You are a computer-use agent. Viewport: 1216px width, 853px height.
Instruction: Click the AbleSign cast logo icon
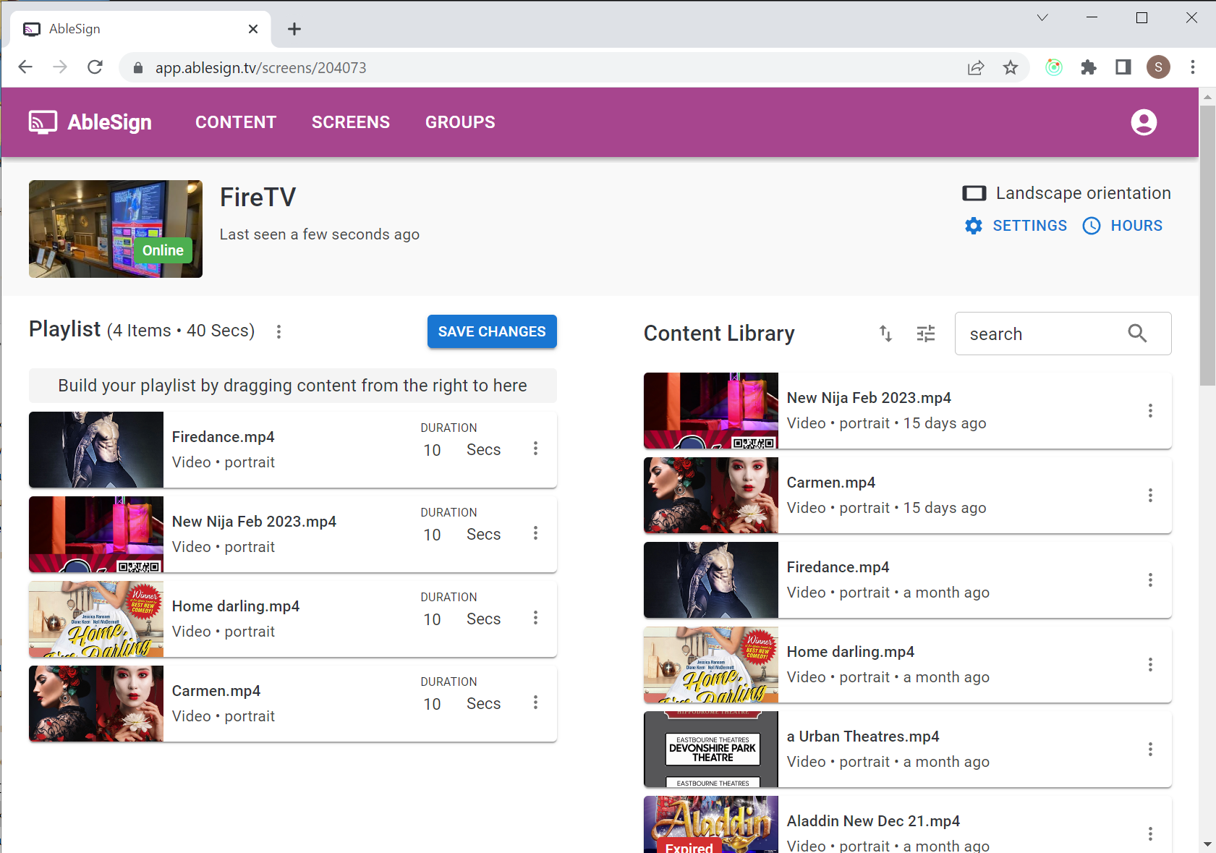[43, 122]
